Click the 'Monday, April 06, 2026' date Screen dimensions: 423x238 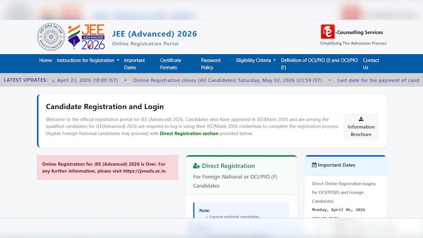338,210
